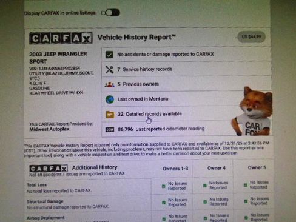Image resolution: width=296 pixels, height=222 pixels.
Task: Click the US $44.99 price badge
Action: 251,37
